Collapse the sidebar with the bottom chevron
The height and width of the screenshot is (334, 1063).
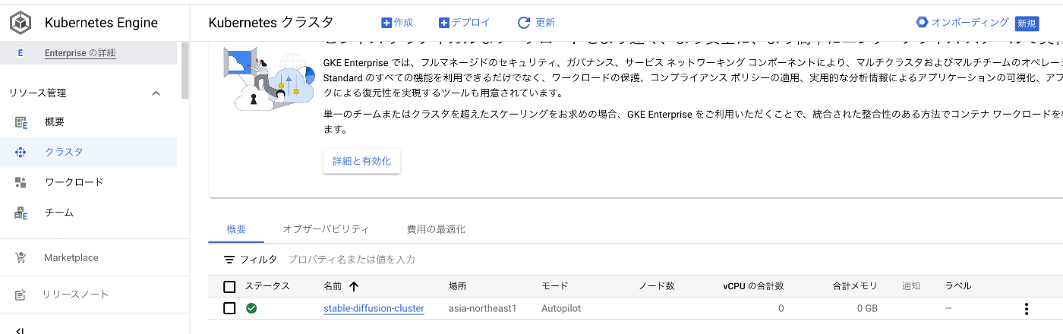pos(21,330)
